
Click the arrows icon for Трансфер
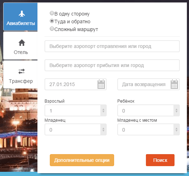tap(22, 71)
